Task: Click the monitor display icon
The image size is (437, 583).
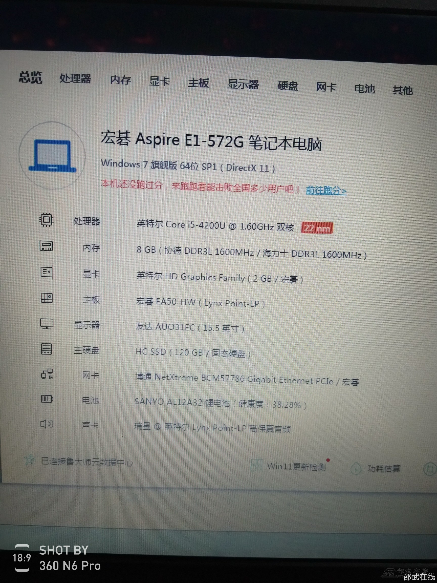Action: pyautogui.click(x=47, y=324)
